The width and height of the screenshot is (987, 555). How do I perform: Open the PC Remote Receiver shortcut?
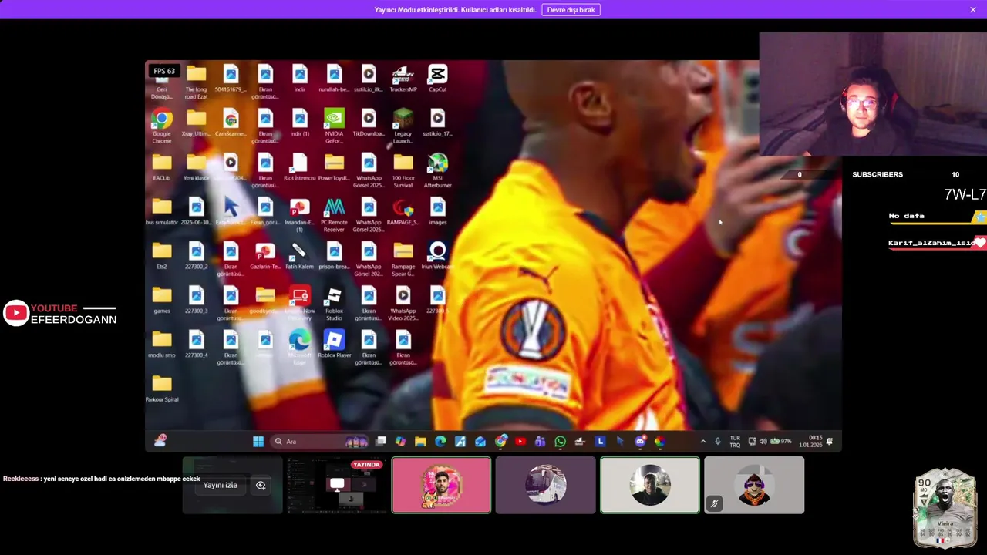point(334,215)
